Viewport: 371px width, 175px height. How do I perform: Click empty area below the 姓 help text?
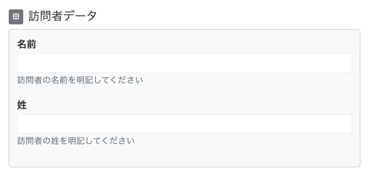pyautogui.click(x=185, y=155)
